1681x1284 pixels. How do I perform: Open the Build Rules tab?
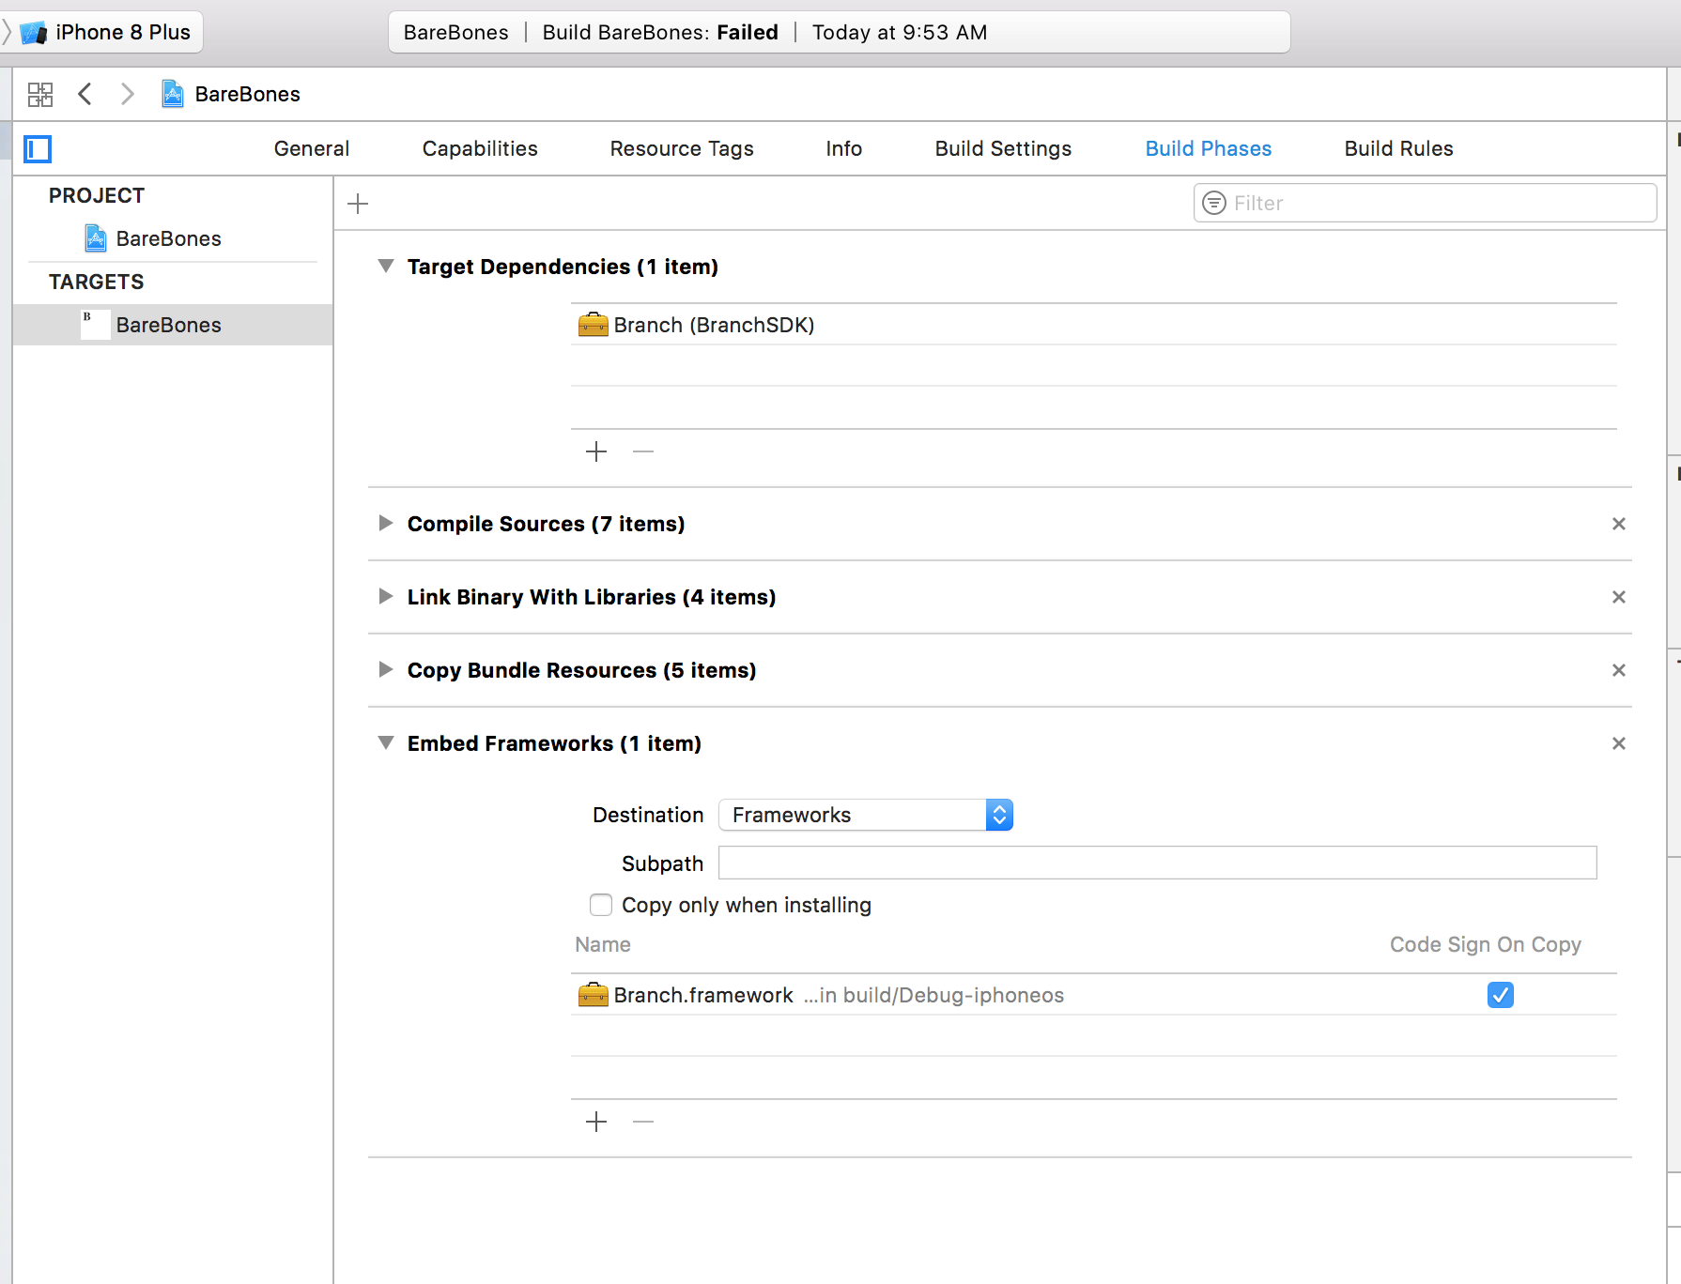(x=1399, y=148)
